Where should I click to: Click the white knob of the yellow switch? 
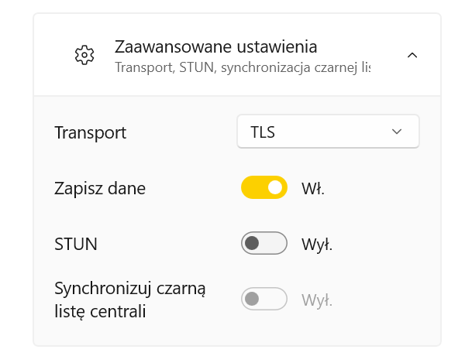pyautogui.click(x=275, y=187)
